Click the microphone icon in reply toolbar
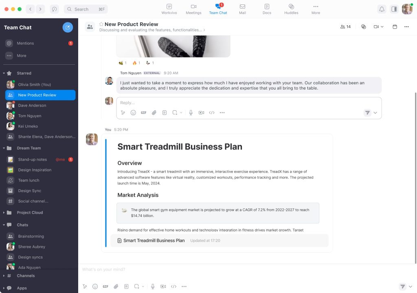 191,113
